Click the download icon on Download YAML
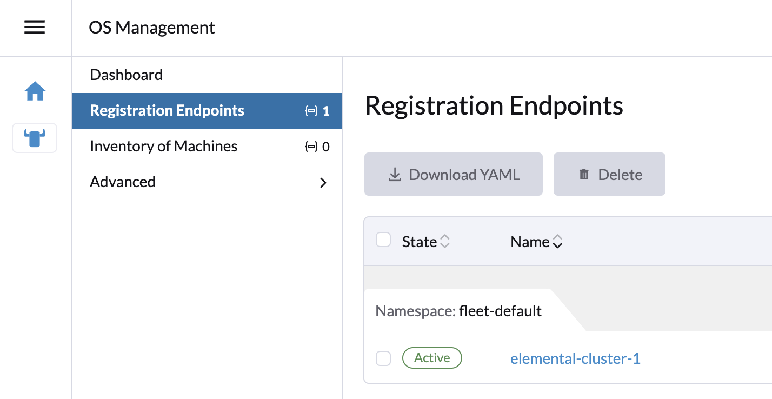 point(394,174)
